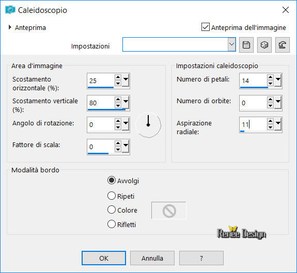Viewport: 297px width, 273px height.
Task: Click the rotation angle dial control
Action: point(148,125)
